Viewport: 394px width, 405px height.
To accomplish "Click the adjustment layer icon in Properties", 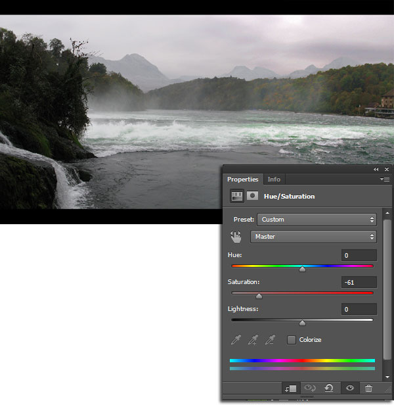I will [237, 196].
